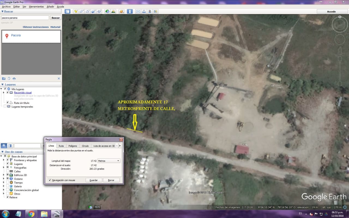Image resolution: width=349 pixels, height=218 pixels.
Task: Uncheck the Relieve layer
Action: tap(7, 197)
